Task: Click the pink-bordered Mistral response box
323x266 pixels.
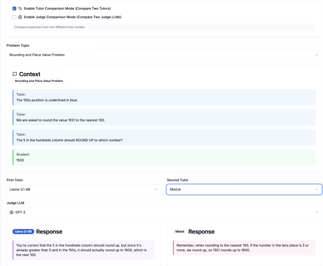Action: 244,248
